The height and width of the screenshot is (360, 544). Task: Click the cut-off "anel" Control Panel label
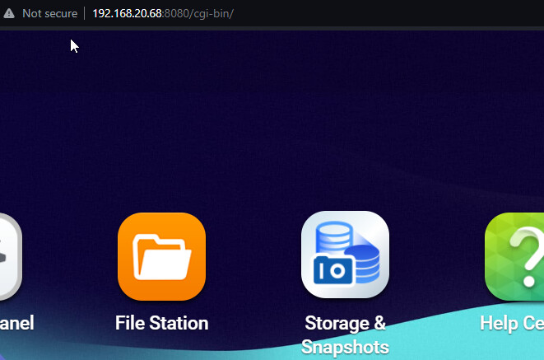[x=16, y=323]
